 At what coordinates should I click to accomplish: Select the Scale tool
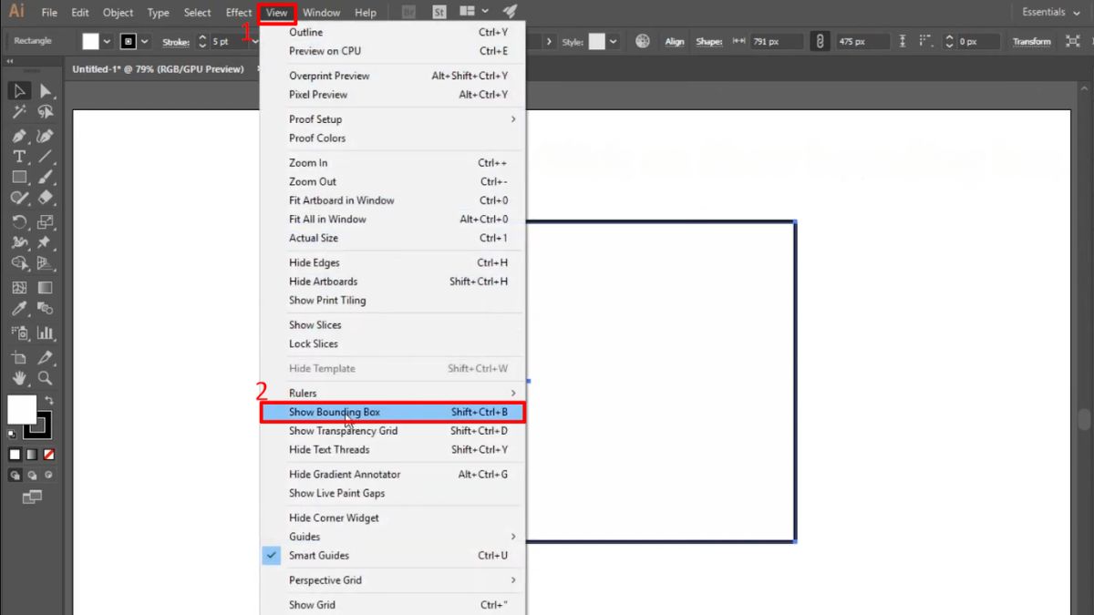(45, 221)
